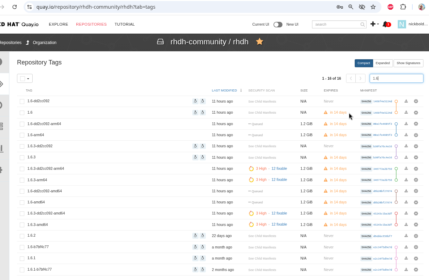Viewport: 429px width, 280px height.
Task: Select the checkbox for tag 1.6.3
Action: point(22,157)
